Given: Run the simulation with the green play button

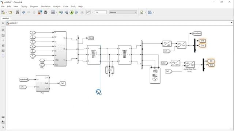Looking at the screenshot, I should pos(72,12).
